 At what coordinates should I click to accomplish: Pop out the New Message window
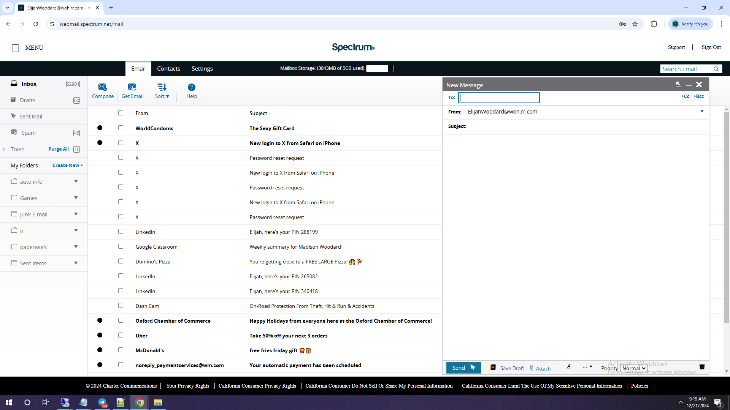point(678,85)
